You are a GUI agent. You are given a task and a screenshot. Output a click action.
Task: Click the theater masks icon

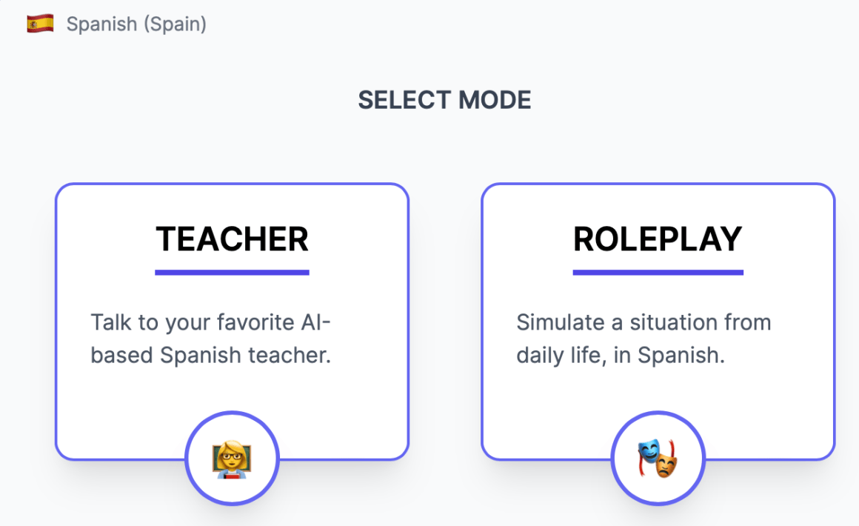[658, 459]
